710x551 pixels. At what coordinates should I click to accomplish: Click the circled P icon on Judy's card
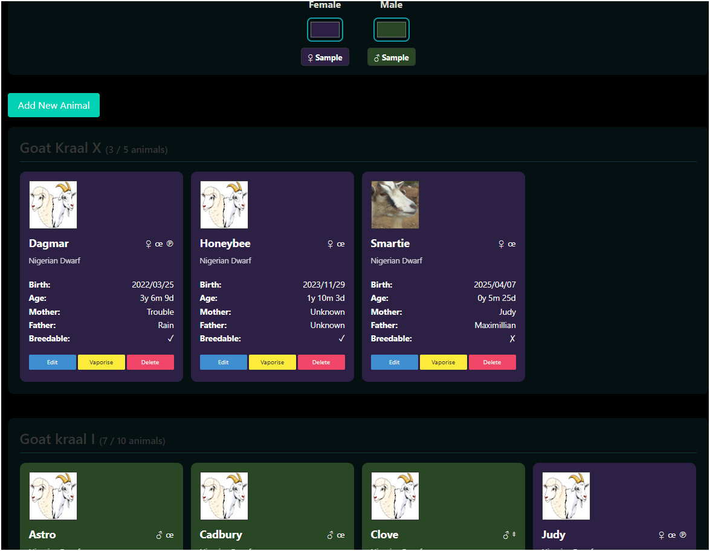point(683,535)
